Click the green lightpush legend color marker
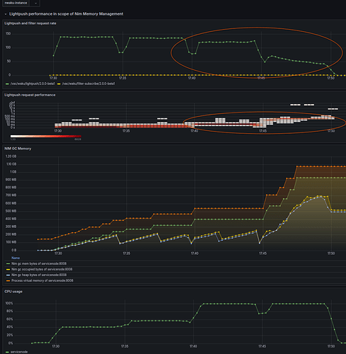The image size is (346, 354). [7, 84]
